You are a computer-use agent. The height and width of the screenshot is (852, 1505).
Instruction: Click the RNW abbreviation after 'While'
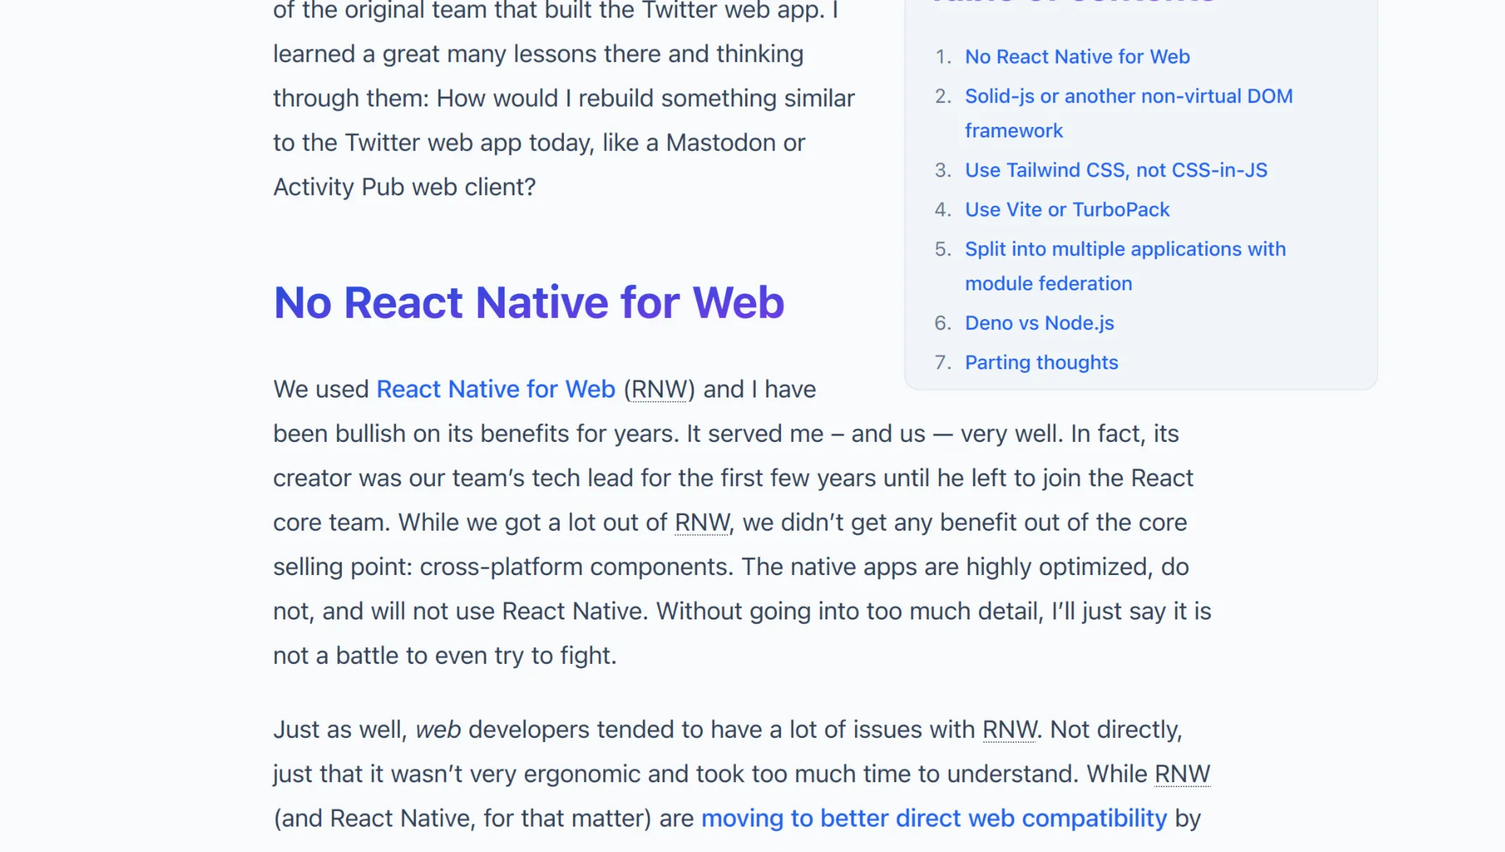pyautogui.click(x=1181, y=773)
